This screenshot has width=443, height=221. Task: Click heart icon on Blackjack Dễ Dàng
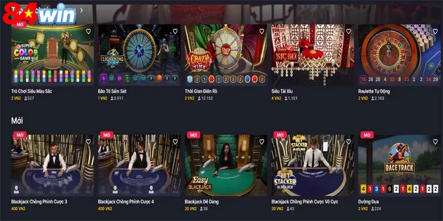coord(262,141)
